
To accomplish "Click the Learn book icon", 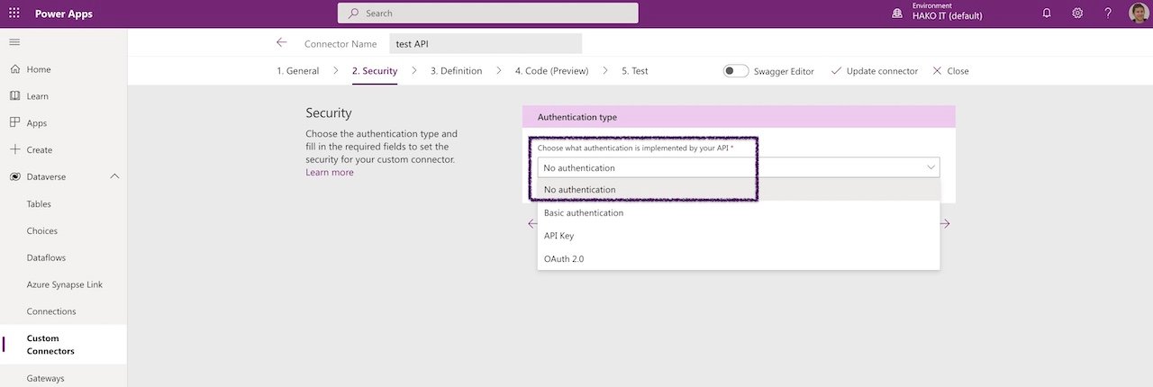I will click(14, 95).
